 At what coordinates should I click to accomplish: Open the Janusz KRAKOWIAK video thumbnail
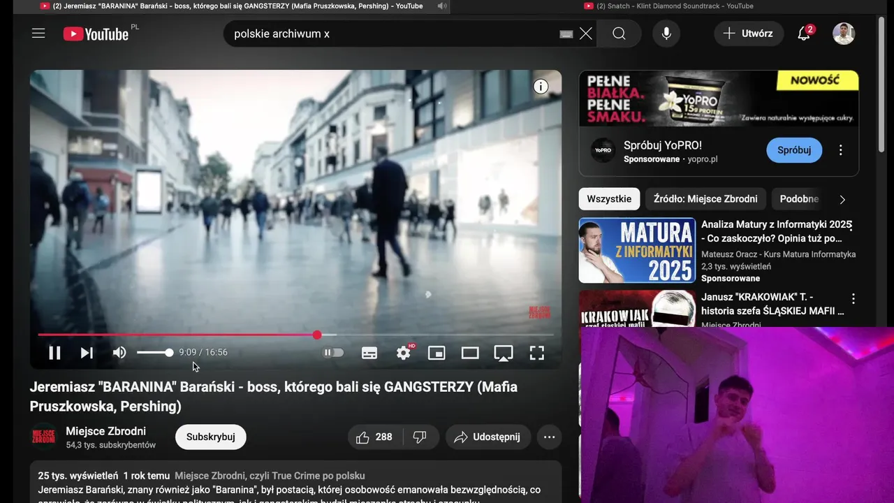637,308
